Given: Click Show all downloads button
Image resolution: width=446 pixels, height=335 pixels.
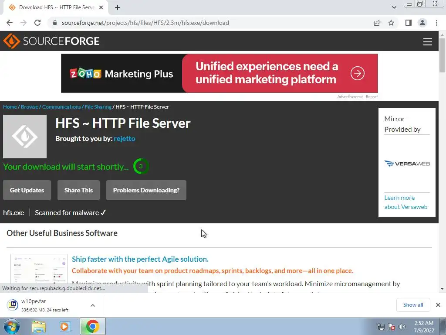Looking at the screenshot, I should click(x=413, y=305).
